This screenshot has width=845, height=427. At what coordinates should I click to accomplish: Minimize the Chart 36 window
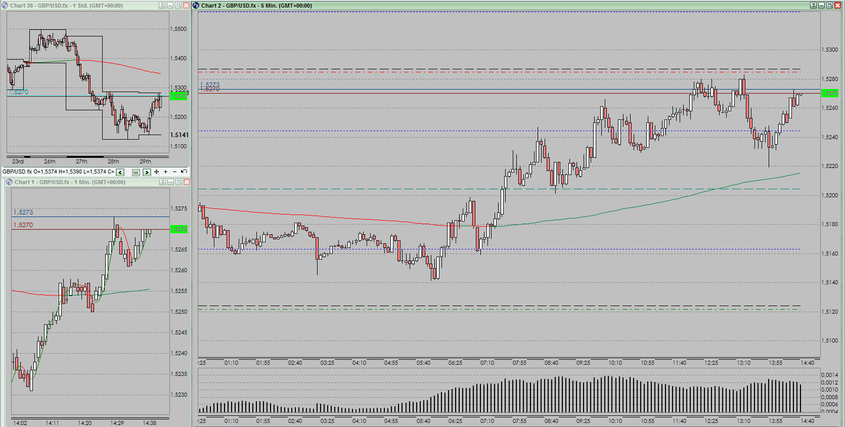[170, 6]
